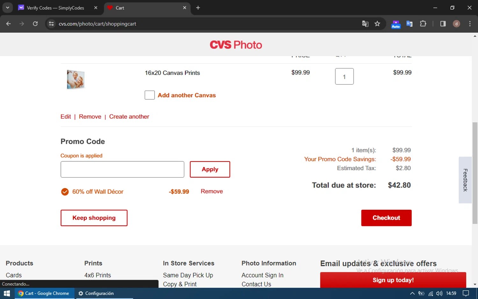478x299 pixels.
Task: Click Sign up today button
Action: pyautogui.click(x=393, y=280)
